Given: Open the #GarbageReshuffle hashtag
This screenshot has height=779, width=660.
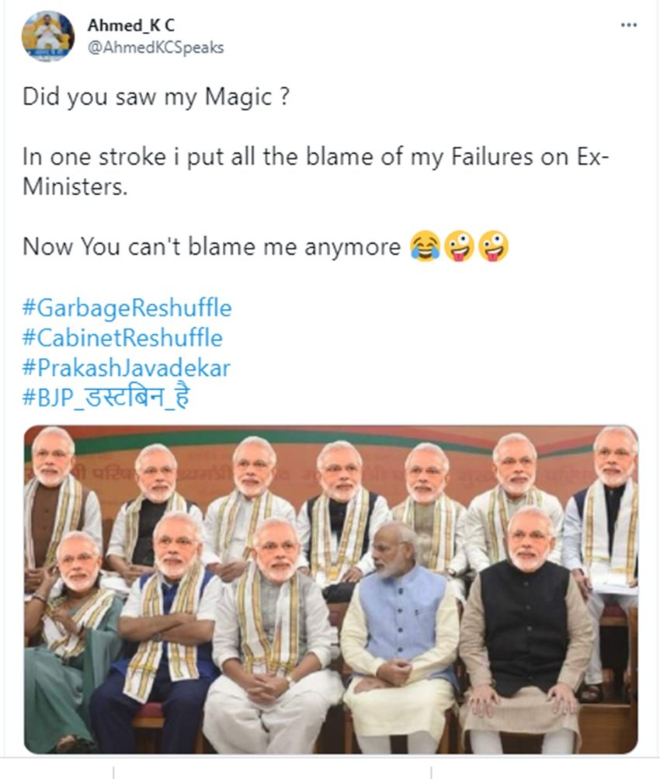Looking at the screenshot, I should click(x=127, y=308).
